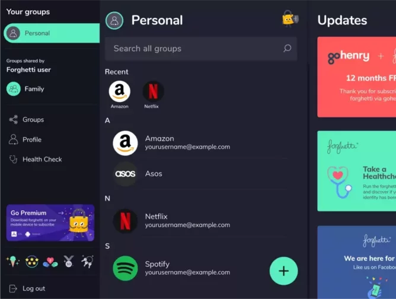Click the padlock mascot icon

point(290,18)
